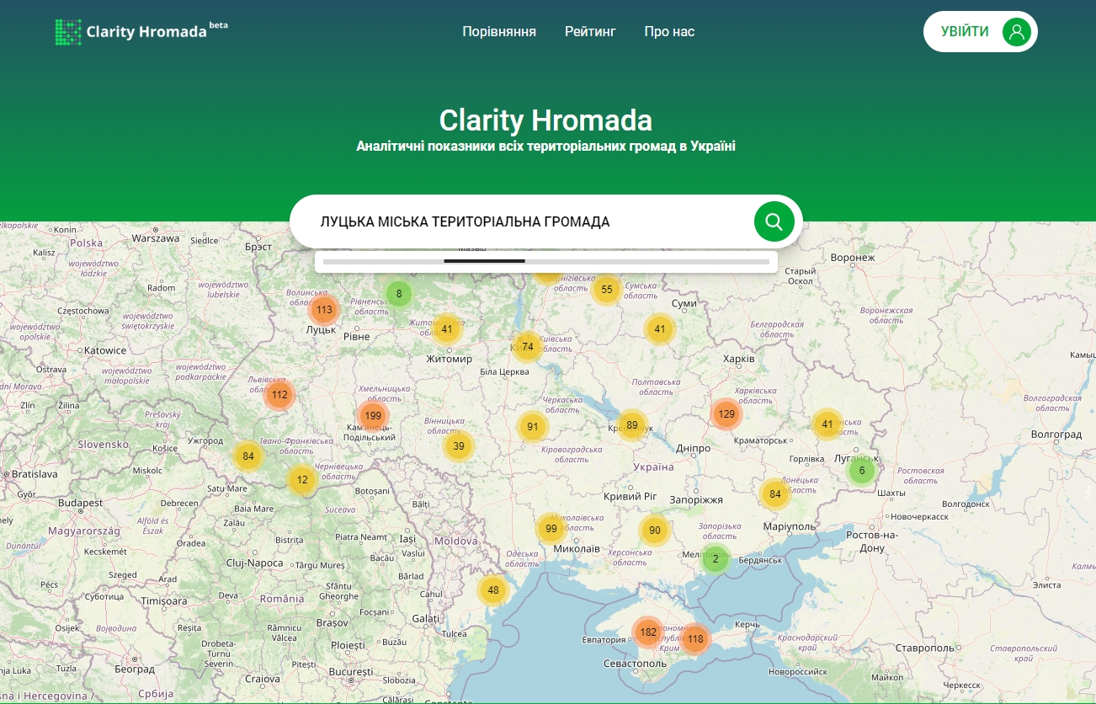Select the green 8 cluster marker
Image resolution: width=1096 pixels, height=704 pixels.
(399, 294)
